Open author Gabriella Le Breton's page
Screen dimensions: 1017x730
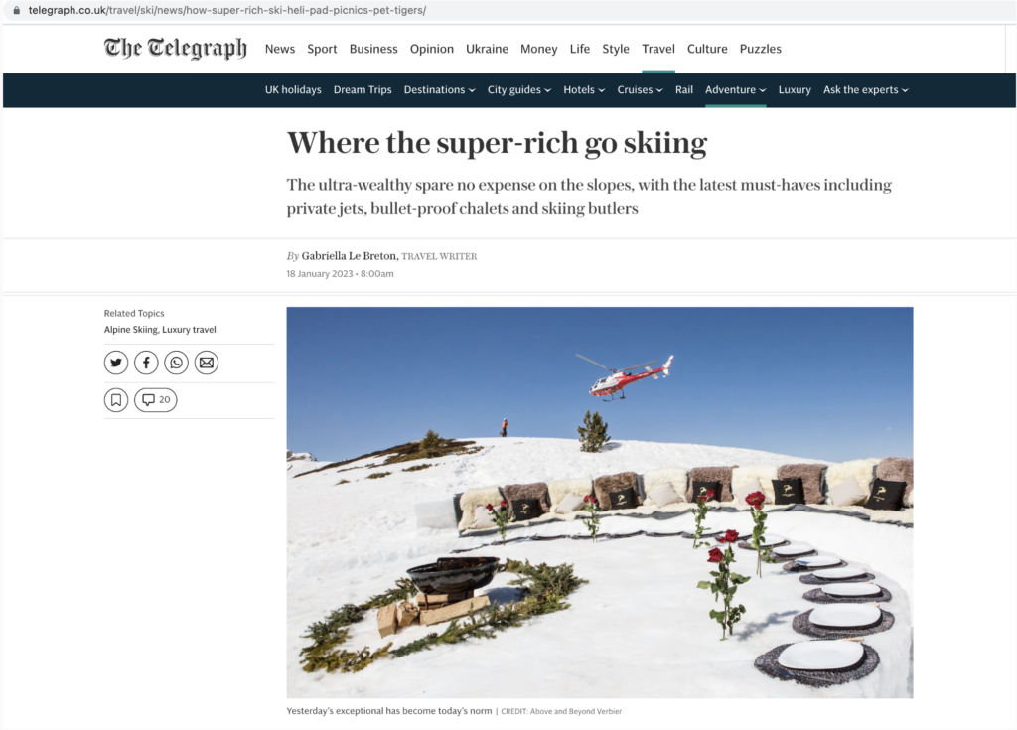[x=349, y=256]
